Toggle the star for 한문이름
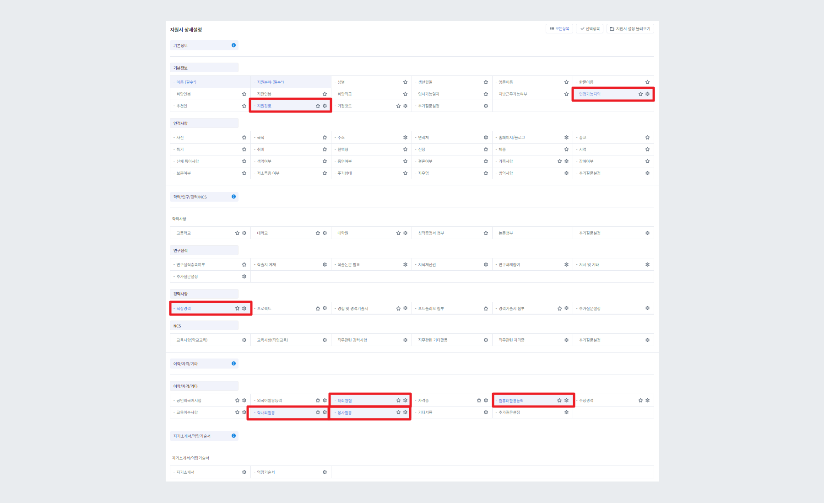The image size is (824, 503). pyautogui.click(x=647, y=82)
